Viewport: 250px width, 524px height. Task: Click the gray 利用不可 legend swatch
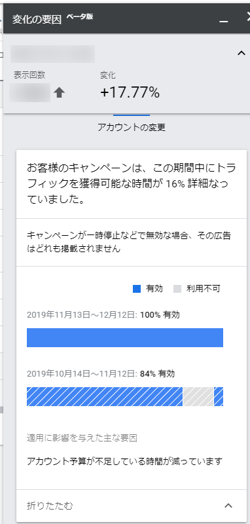click(177, 289)
